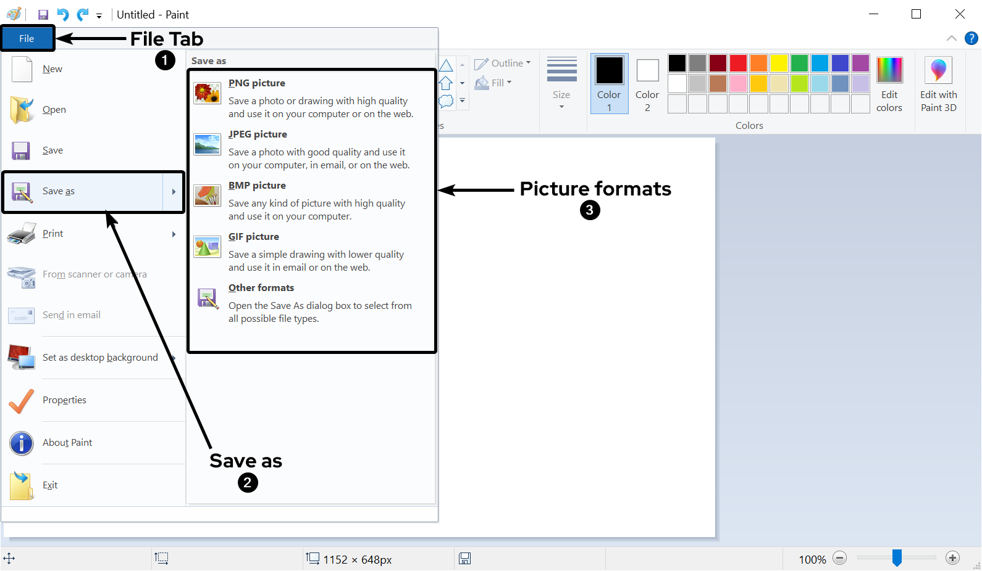Click the Paint Help question mark icon
Screen dimensions: 982x571
[972, 38]
